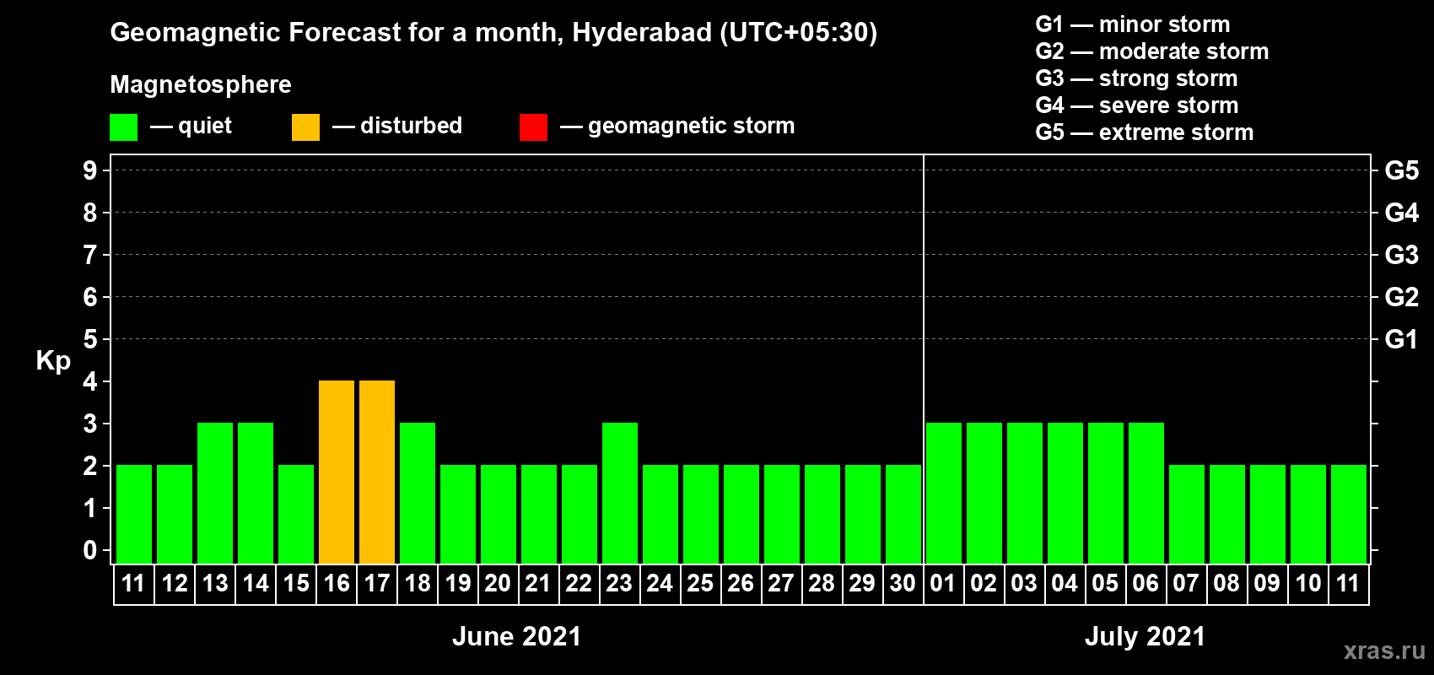Click date cell 27 in June
The width and height of the screenshot is (1434, 675).
pos(781,584)
